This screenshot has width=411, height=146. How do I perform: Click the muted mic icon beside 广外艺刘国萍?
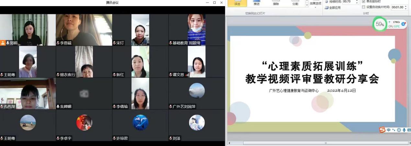(x=171, y=107)
